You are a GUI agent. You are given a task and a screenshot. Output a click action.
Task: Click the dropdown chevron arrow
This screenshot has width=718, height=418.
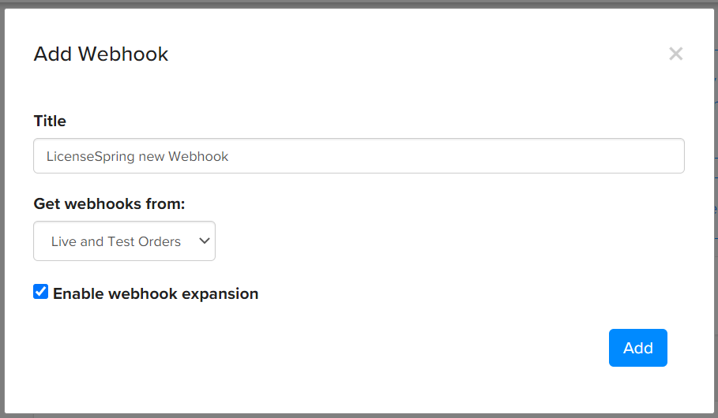[x=204, y=241]
